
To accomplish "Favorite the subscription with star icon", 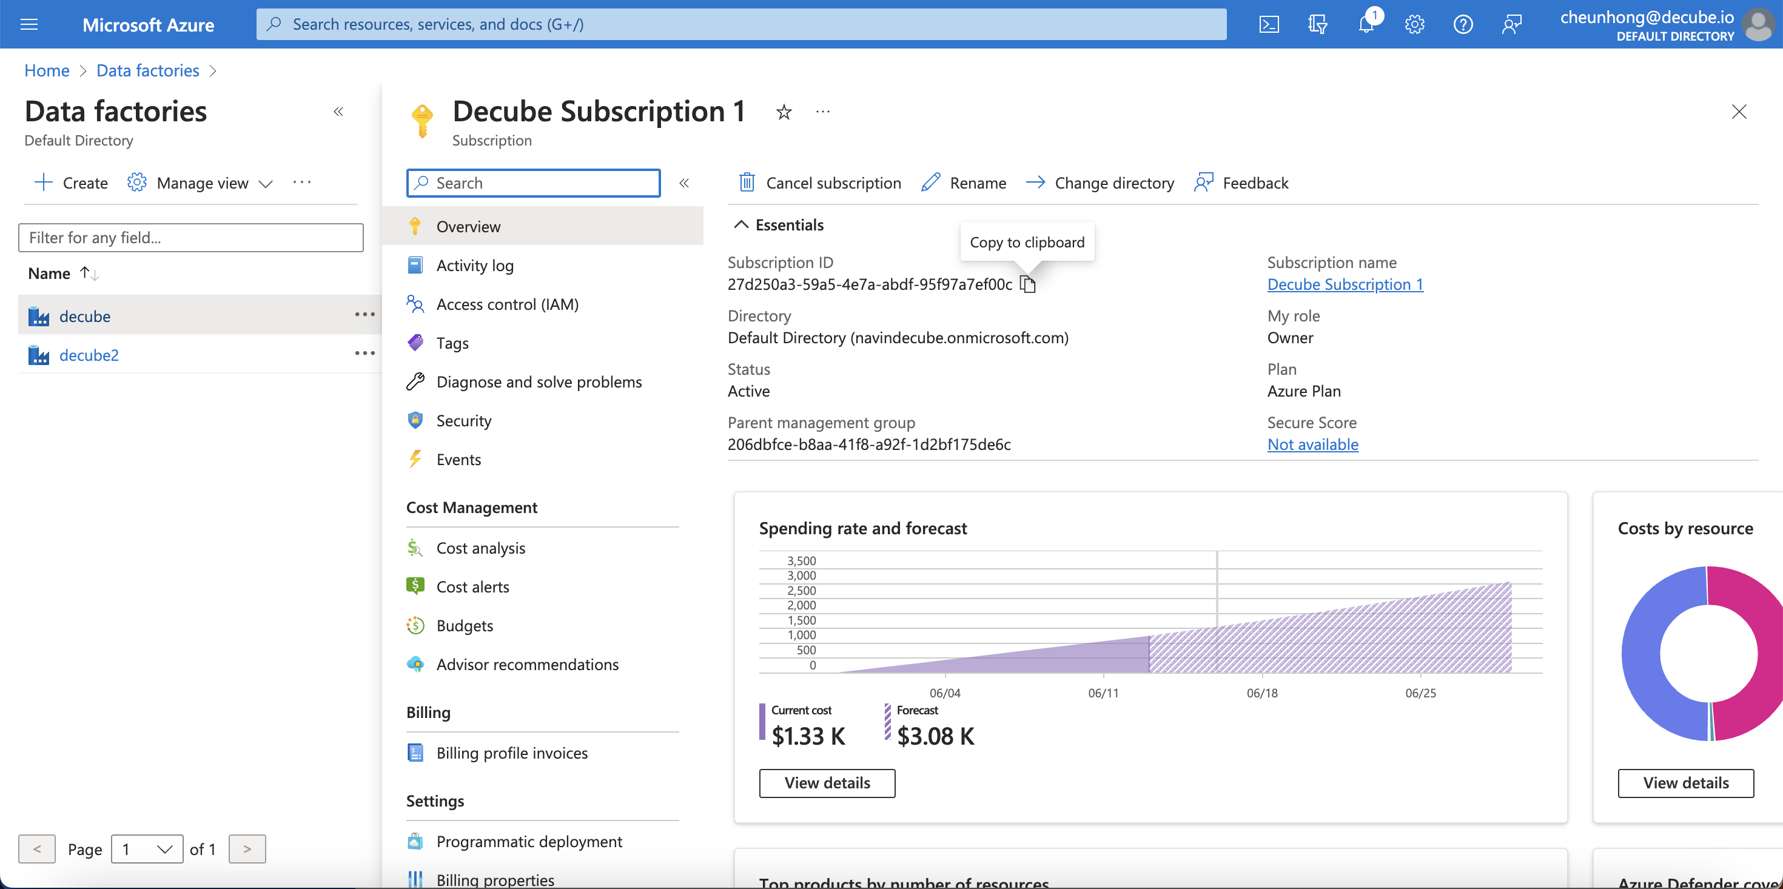I will [784, 112].
